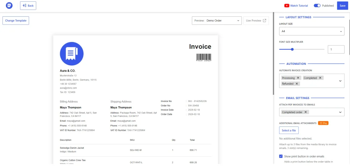Remove the Processing status tag
Image resolution: width=350 pixels, height=166 pixels.
click(x=298, y=78)
